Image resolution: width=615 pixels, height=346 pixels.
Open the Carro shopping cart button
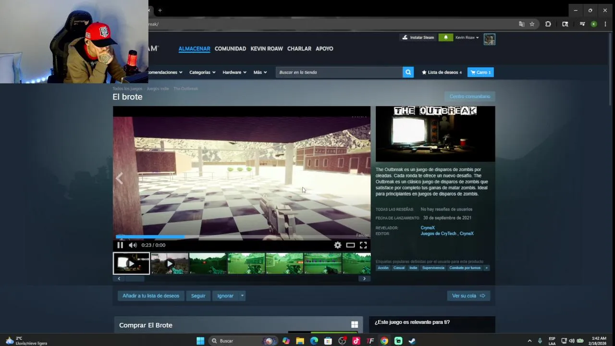(x=480, y=72)
